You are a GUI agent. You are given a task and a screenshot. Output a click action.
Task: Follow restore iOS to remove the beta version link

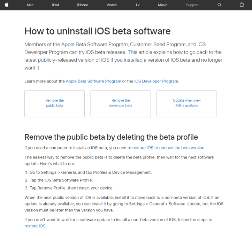point(168,148)
